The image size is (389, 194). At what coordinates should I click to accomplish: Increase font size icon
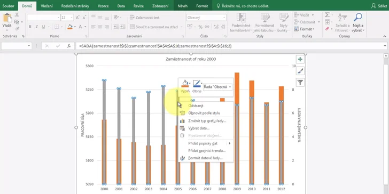(77, 18)
